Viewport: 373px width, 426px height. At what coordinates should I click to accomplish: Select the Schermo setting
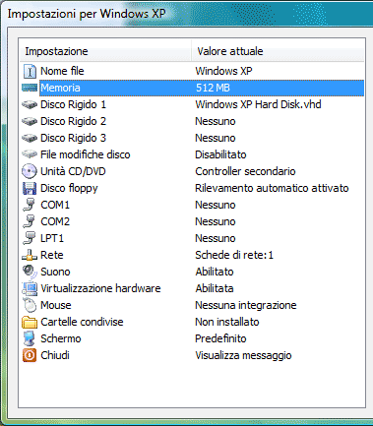(x=60, y=338)
